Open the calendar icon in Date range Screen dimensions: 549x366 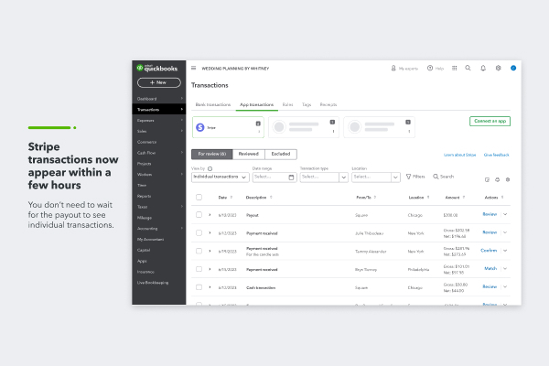coord(291,178)
